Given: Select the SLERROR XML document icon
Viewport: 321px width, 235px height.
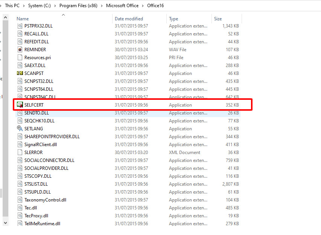Looking at the screenshot, I should [x=20, y=152].
